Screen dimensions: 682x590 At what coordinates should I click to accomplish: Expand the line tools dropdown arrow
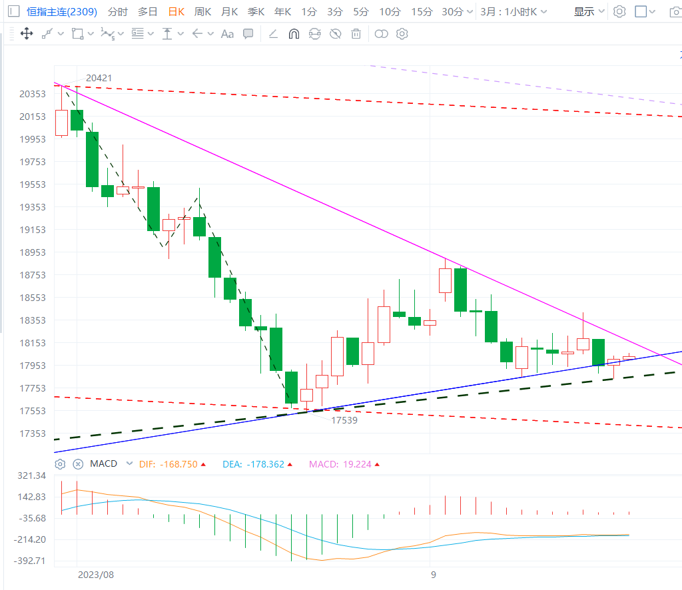click(61, 33)
